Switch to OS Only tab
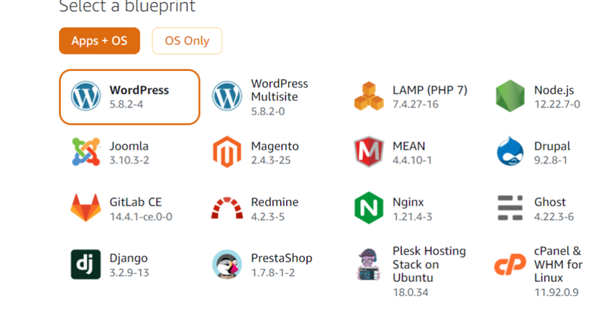 click(187, 41)
